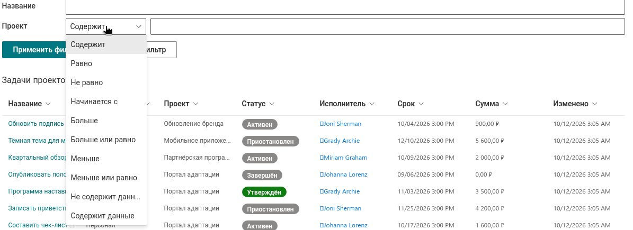Open task 'Опубликовать поло' link
Viewport: 633px width, 230px height.
click(x=37, y=174)
